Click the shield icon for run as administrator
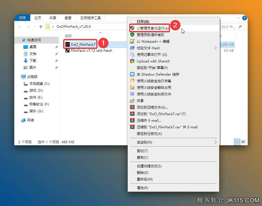Screen dimensions: 262x206 (132, 28)
